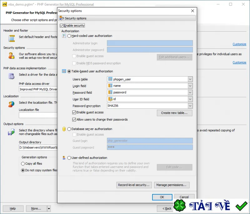Click the Guest login field
This screenshot has height=214, width=250.
tap(150, 141)
